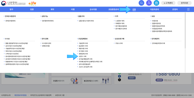Open 업무협의처리목록
Viewport: 194px width, 98px height.
(x=48, y=21)
